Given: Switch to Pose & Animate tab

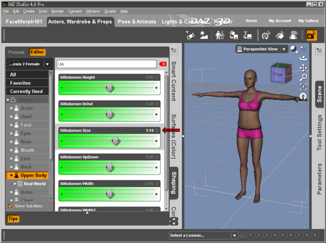Looking at the screenshot, I should click(x=137, y=22).
